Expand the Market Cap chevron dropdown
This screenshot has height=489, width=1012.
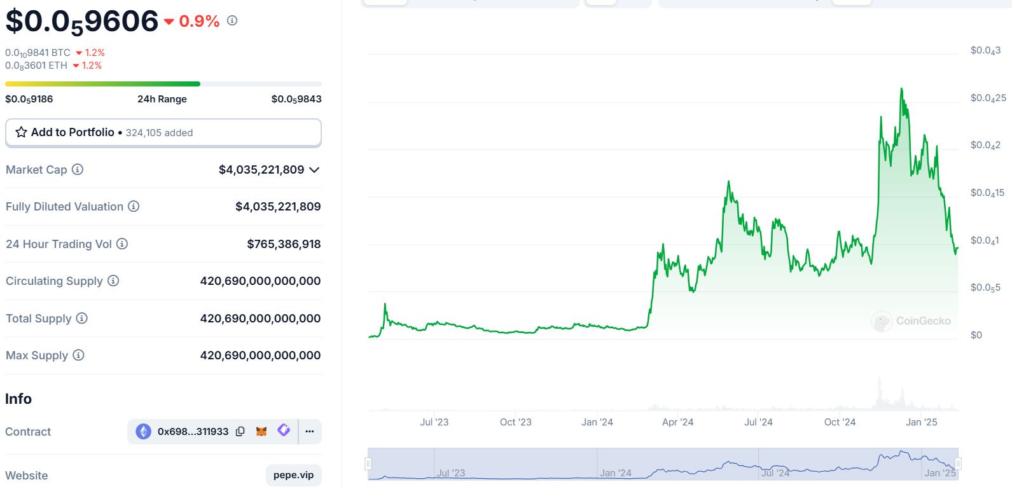pyautogui.click(x=314, y=170)
